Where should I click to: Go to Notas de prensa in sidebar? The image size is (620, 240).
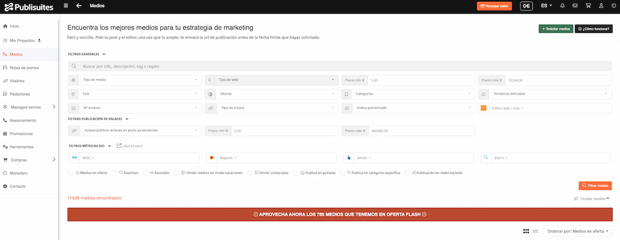click(23, 68)
